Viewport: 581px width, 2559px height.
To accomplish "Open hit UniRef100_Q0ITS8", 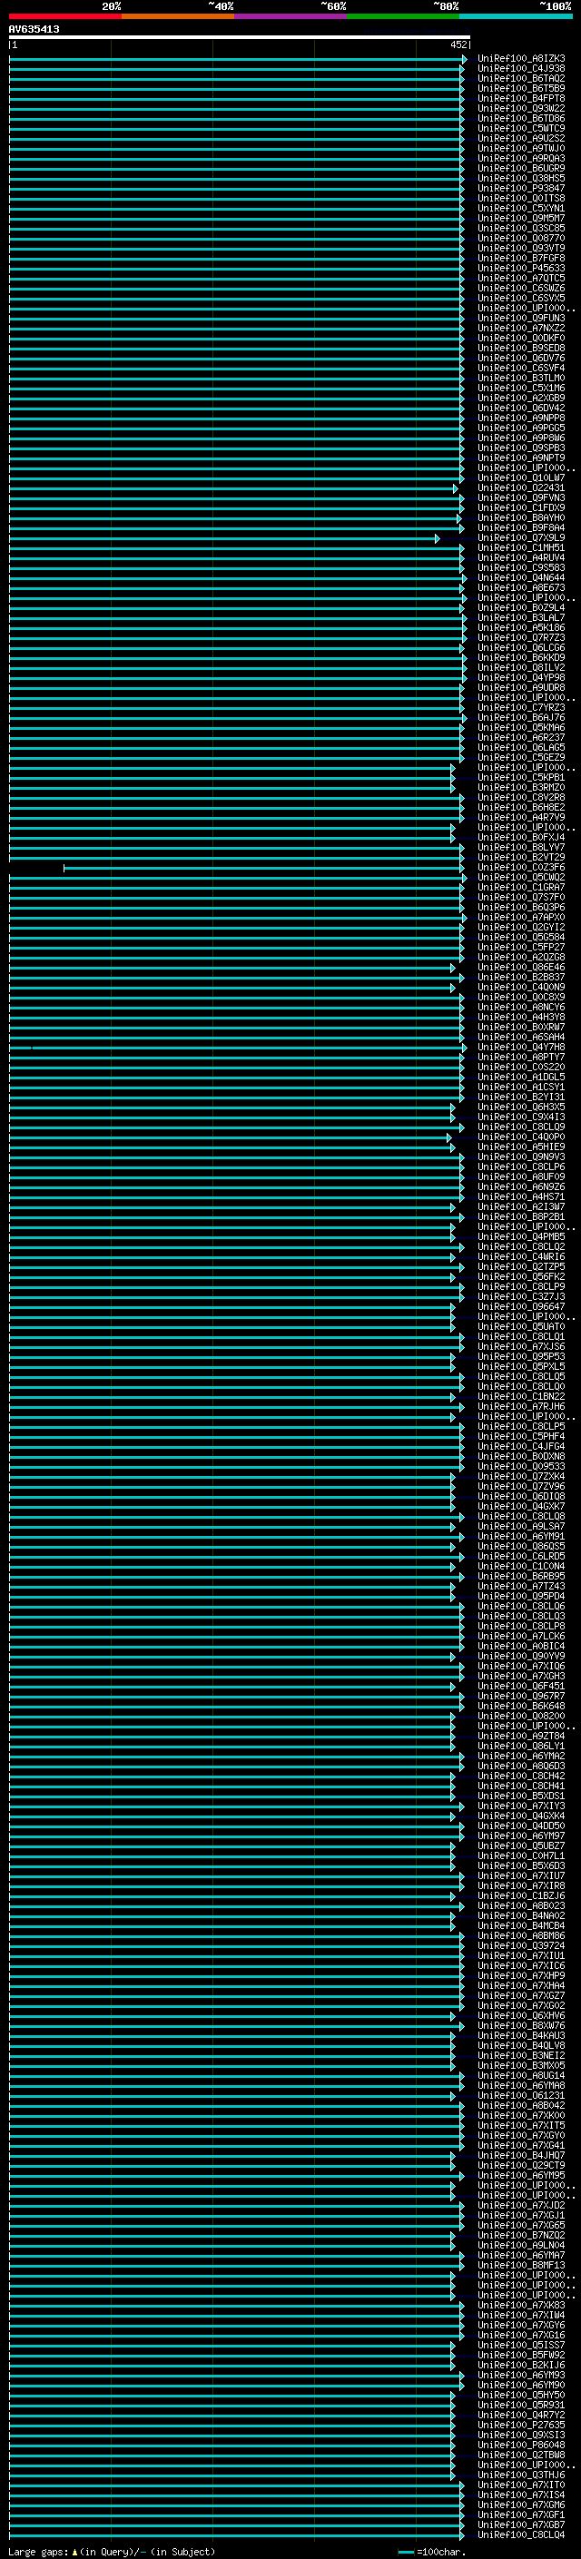I will click(520, 198).
